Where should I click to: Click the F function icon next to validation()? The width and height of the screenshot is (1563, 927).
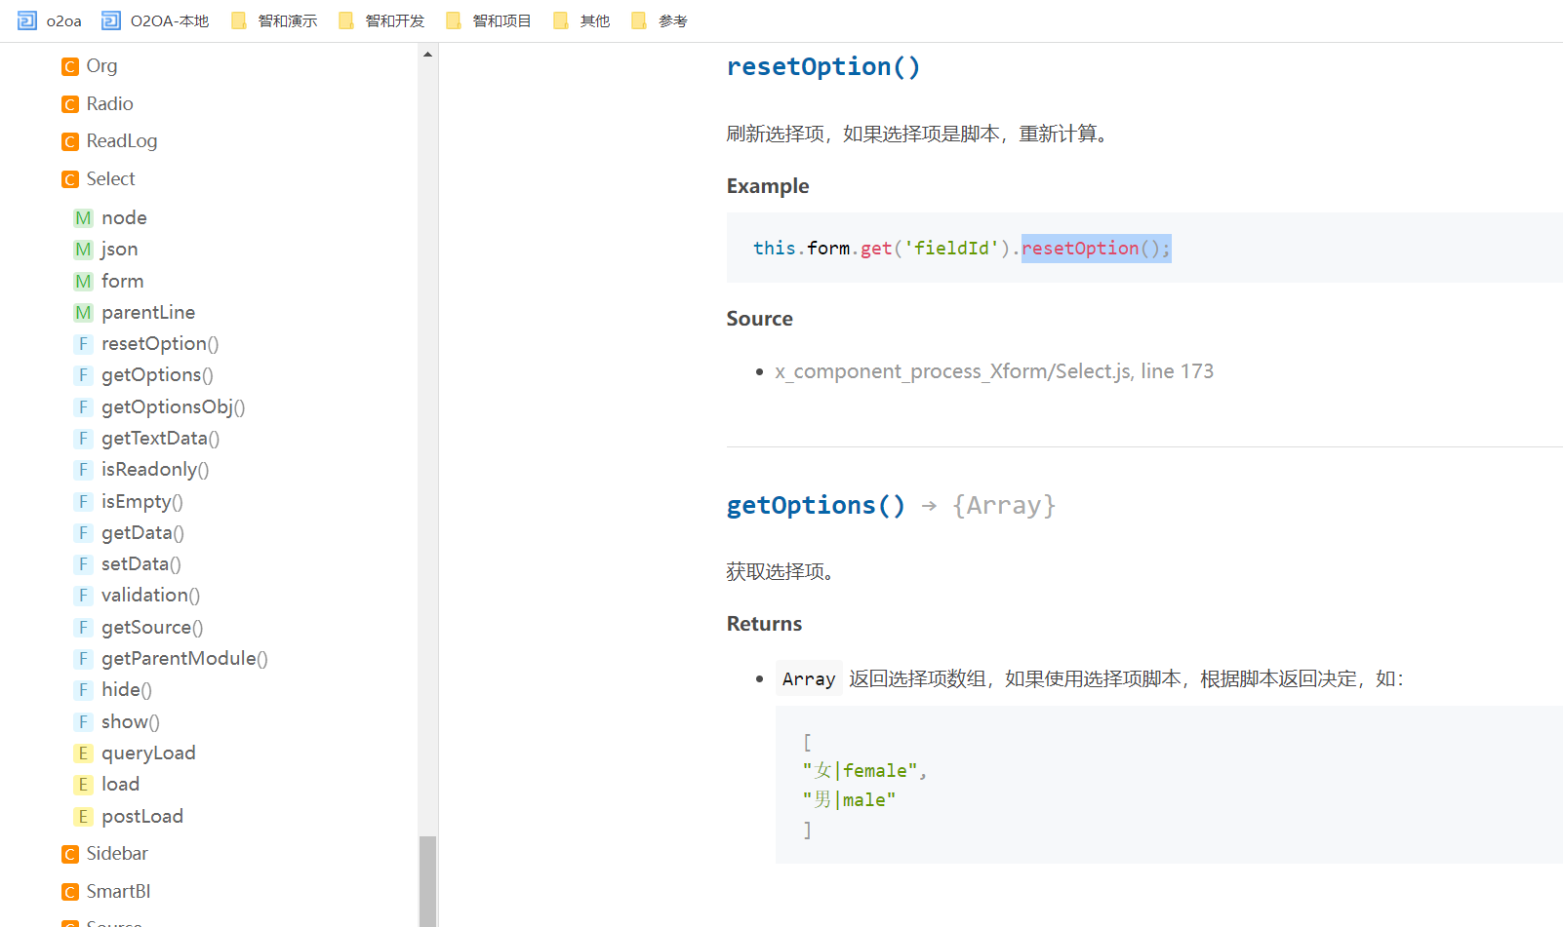point(84,595)
